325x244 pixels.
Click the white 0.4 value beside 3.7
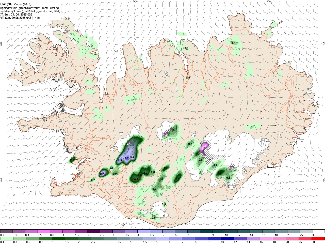tap(128, 144)
